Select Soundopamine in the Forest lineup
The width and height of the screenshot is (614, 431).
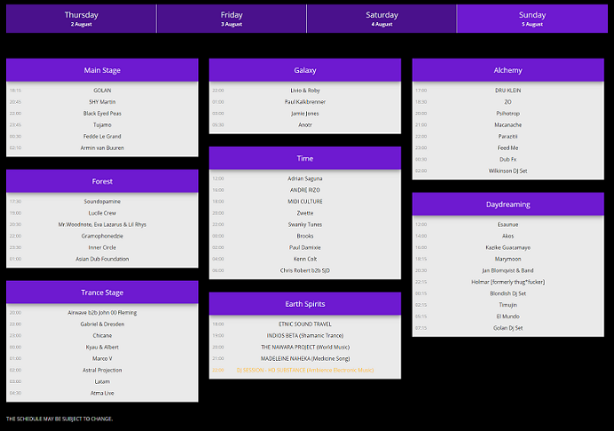(x=102, y=201)
